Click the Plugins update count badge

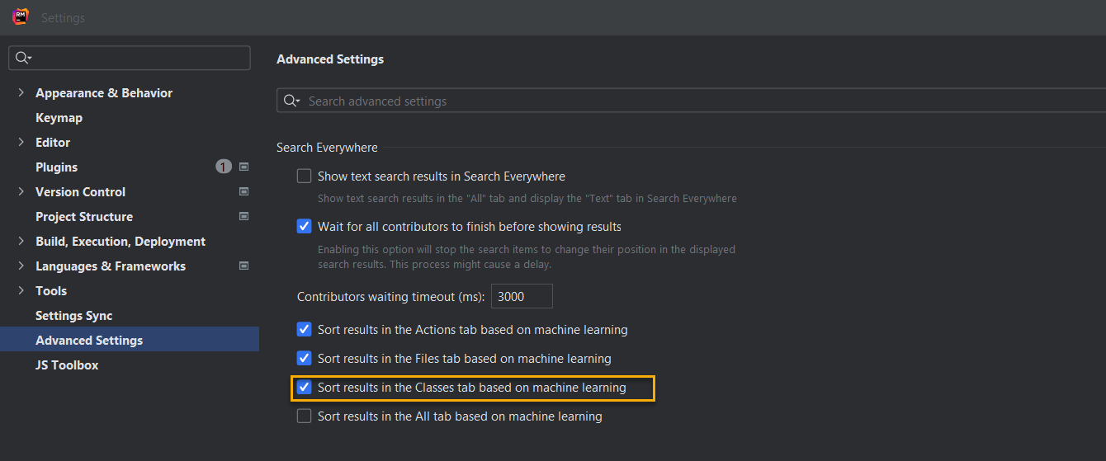point(224,167)
